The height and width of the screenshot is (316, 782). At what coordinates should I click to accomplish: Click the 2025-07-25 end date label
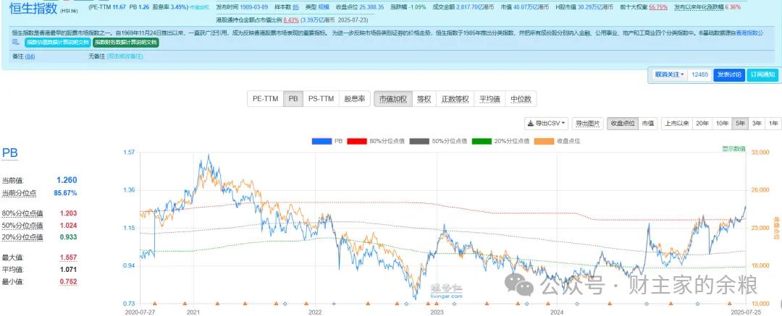click(x=746, y=312)
